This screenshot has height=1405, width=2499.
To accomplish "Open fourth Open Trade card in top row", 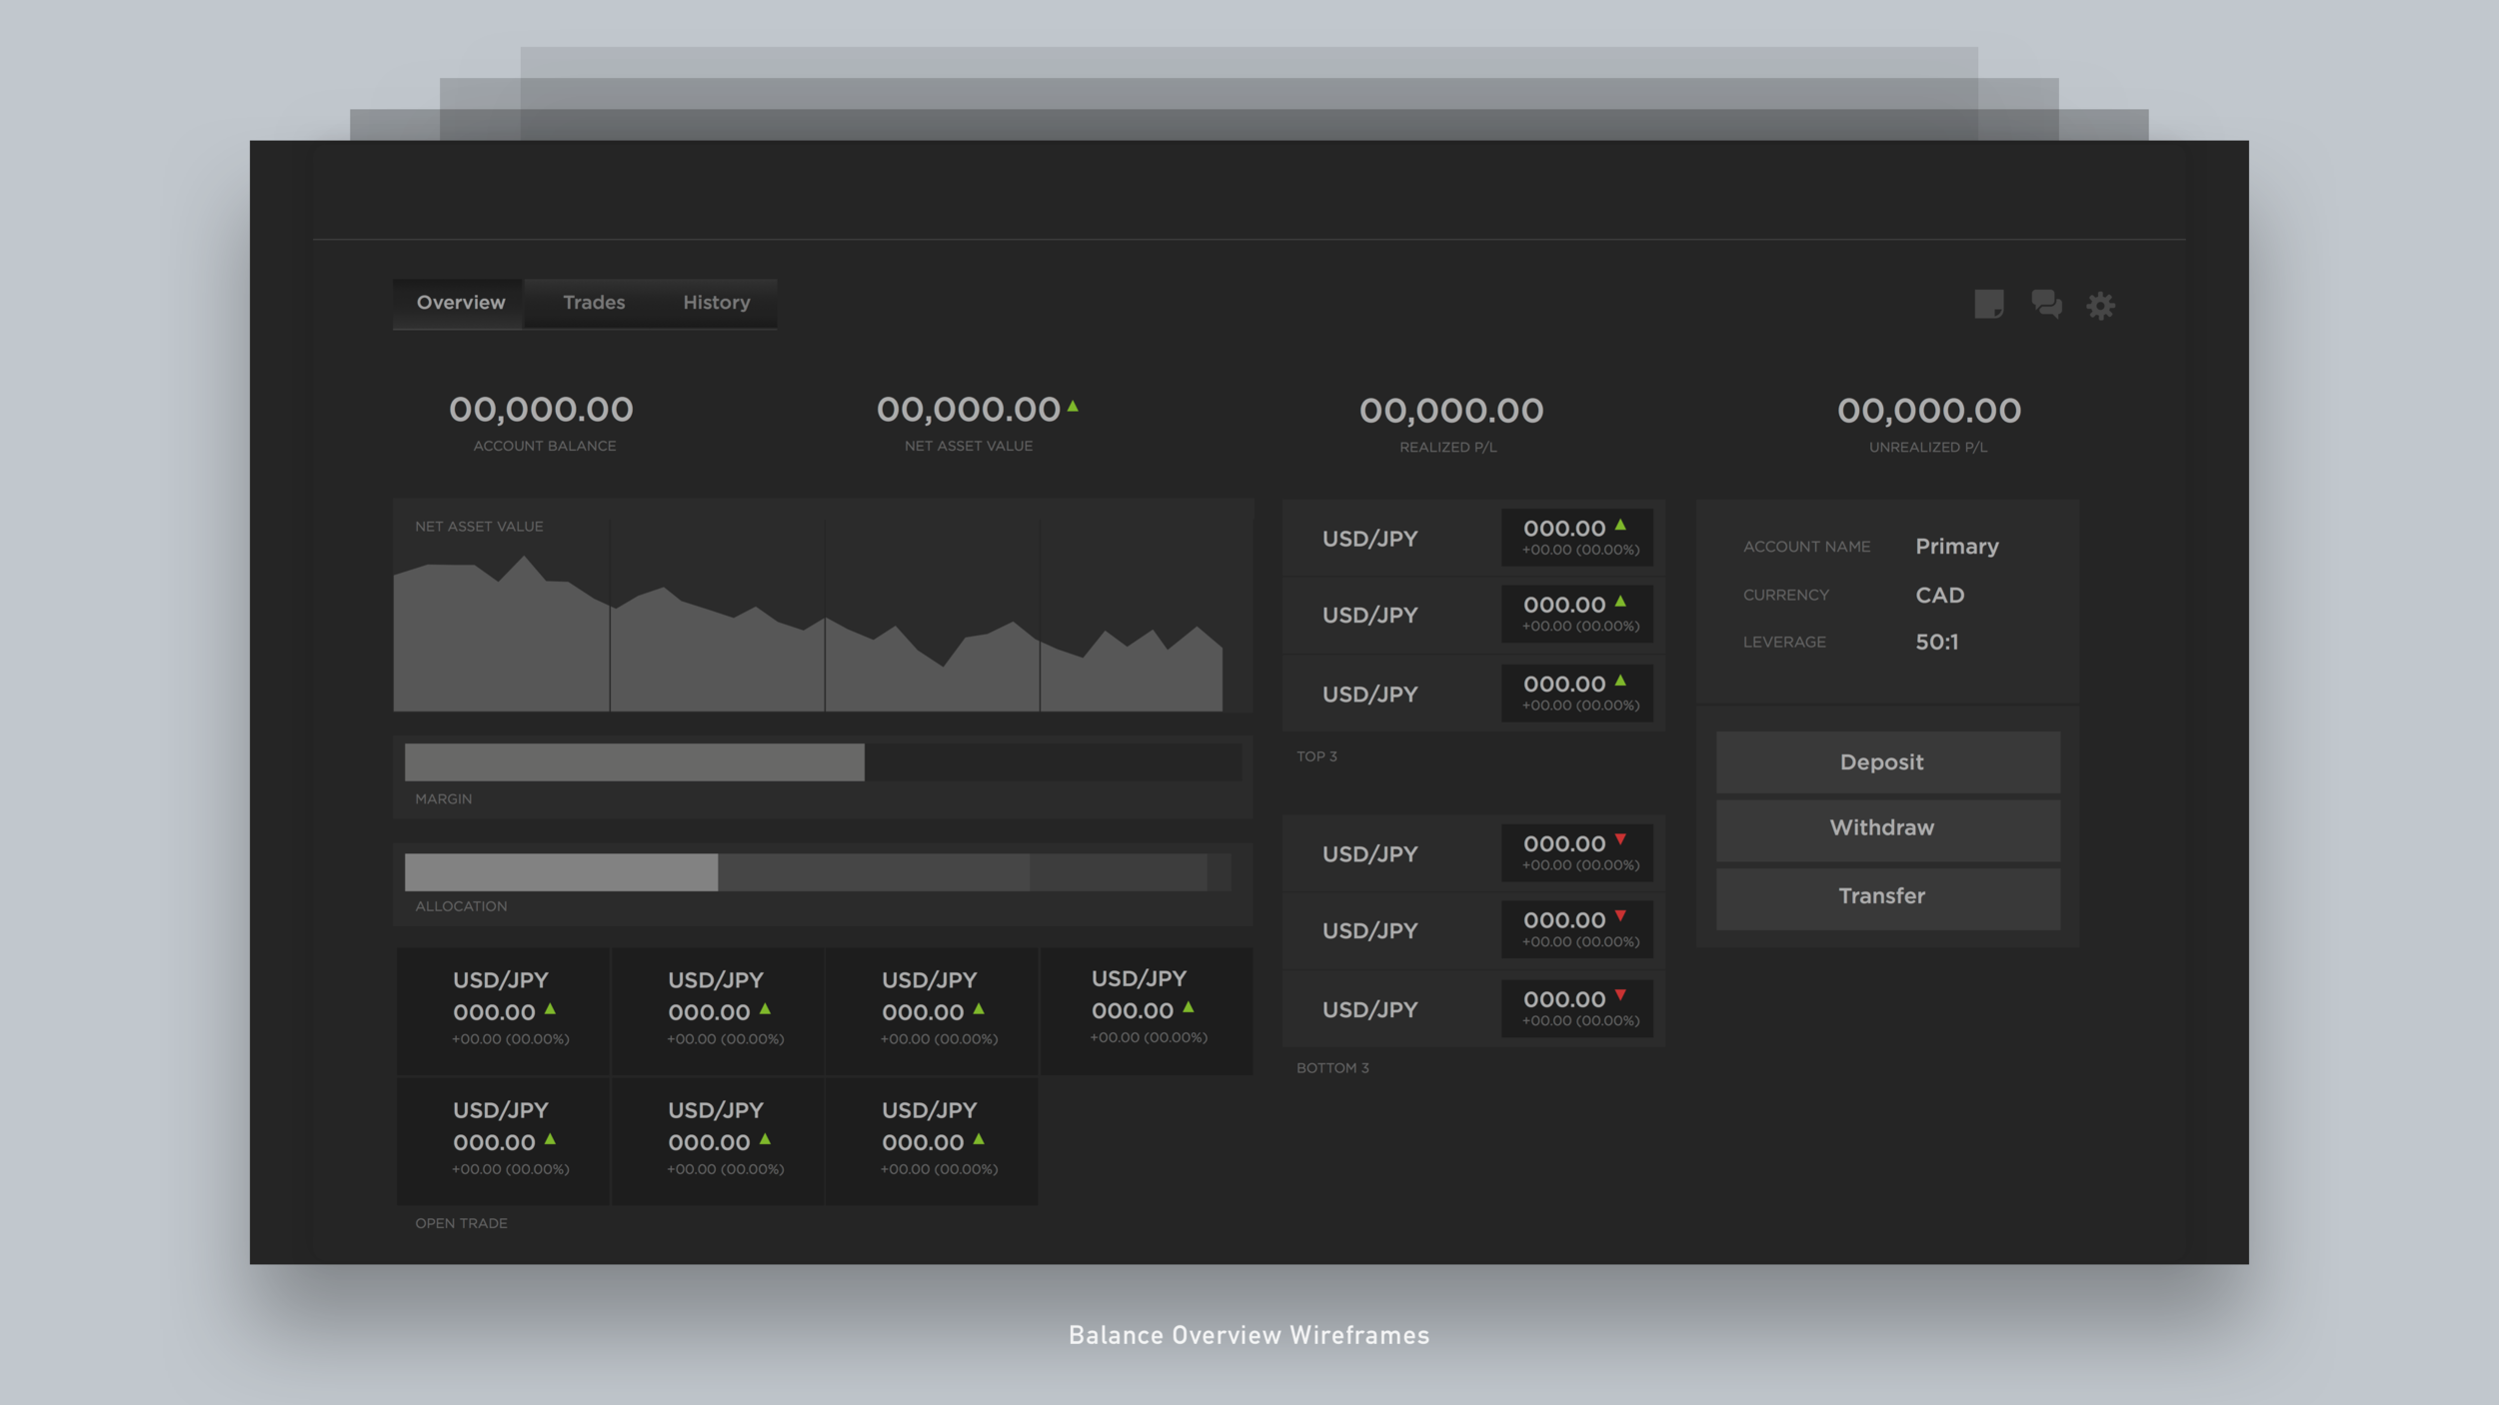I will (x=1147, y=1011).
